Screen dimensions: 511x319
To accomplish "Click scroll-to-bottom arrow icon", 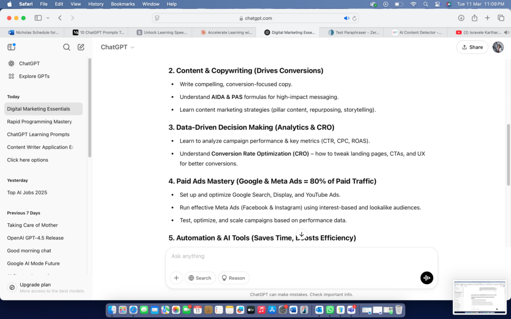I will coord(301,234).
